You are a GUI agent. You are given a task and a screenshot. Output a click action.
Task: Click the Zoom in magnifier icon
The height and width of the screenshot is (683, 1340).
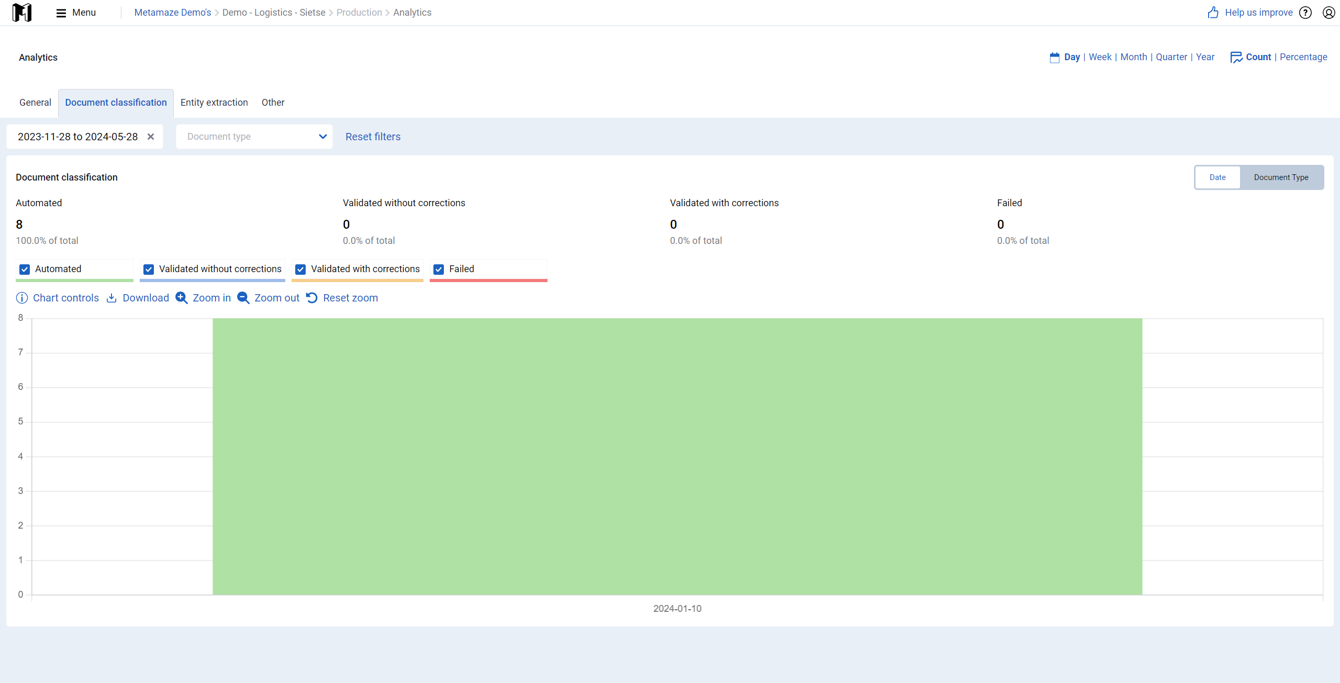(x=182, y=298)
